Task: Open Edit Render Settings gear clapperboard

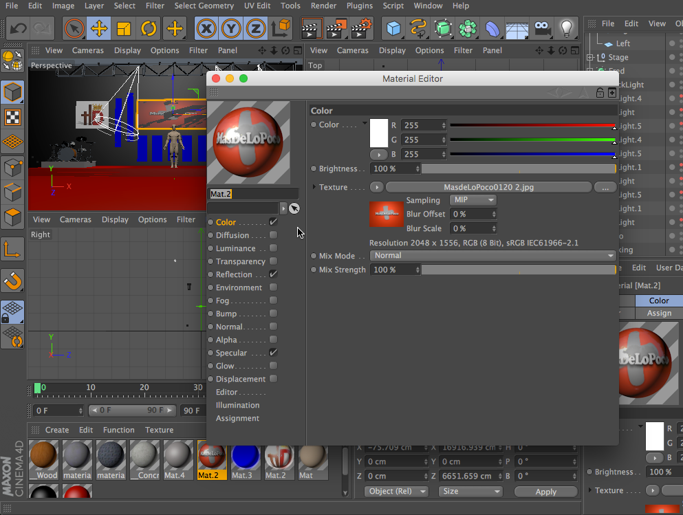Action: [362, 29]
